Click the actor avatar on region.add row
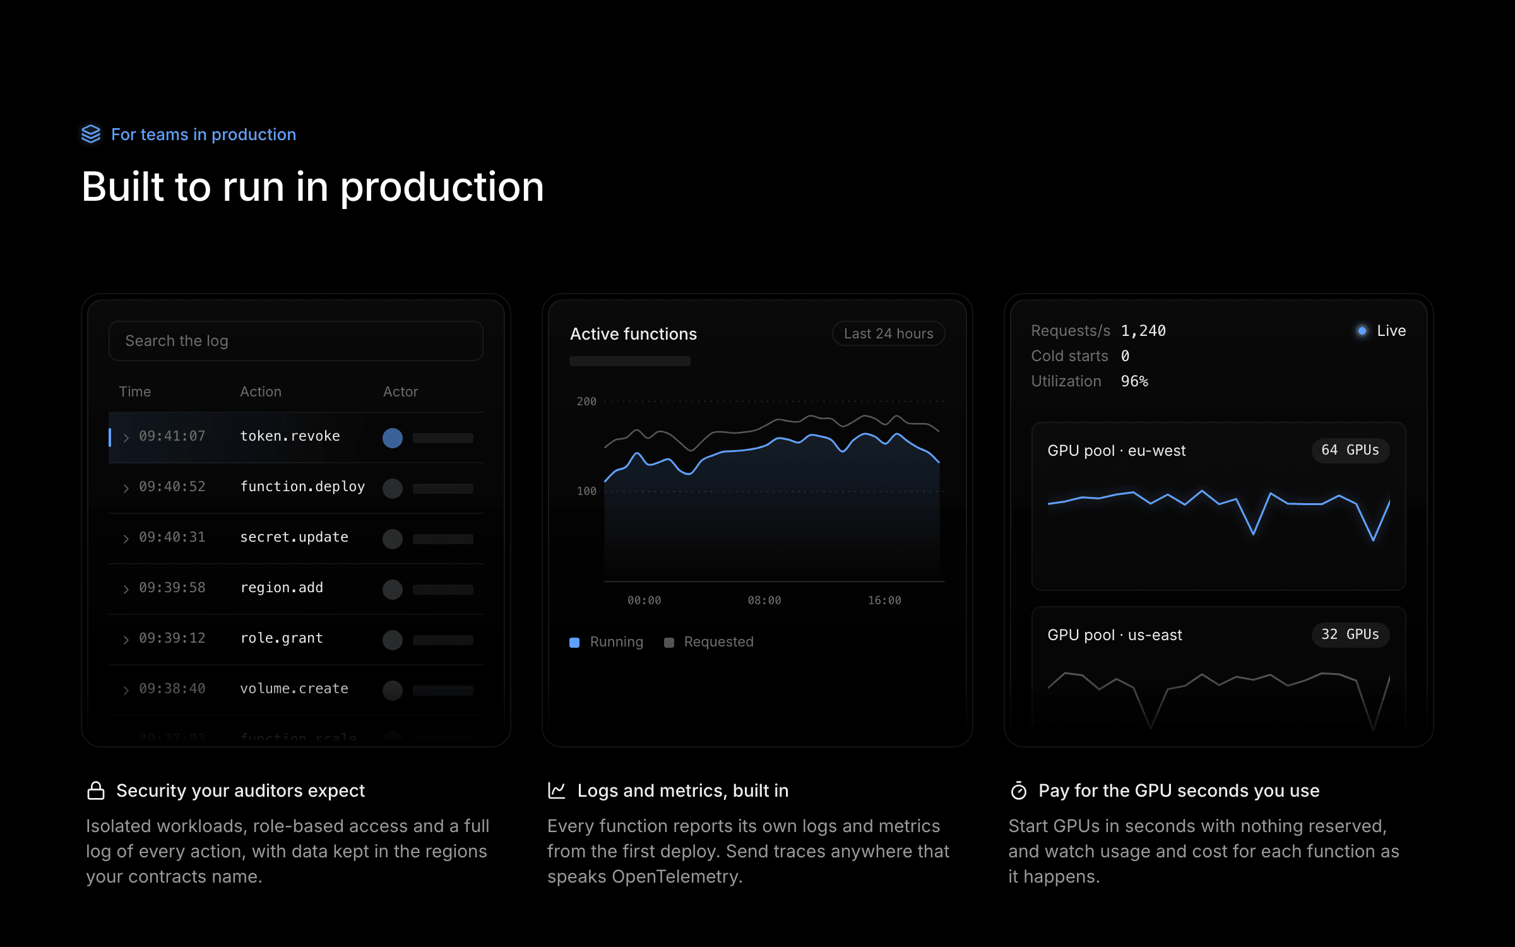Viewport: 1515px width, 947px height. click(x=392, y=589)
